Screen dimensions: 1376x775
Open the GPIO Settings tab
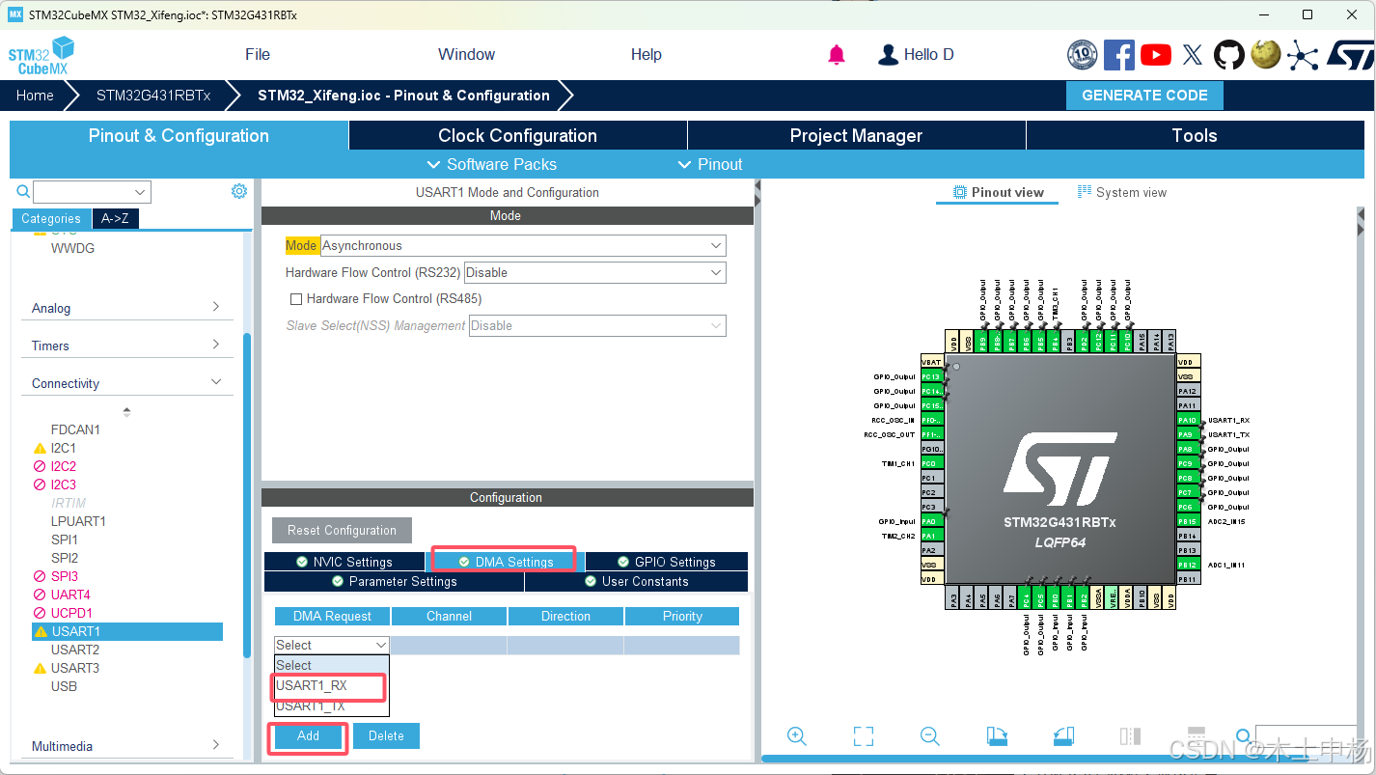666,562
